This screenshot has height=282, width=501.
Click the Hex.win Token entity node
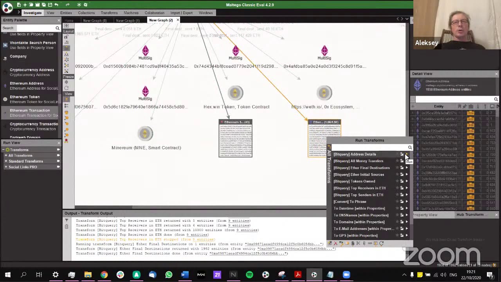tap(235, 93)
